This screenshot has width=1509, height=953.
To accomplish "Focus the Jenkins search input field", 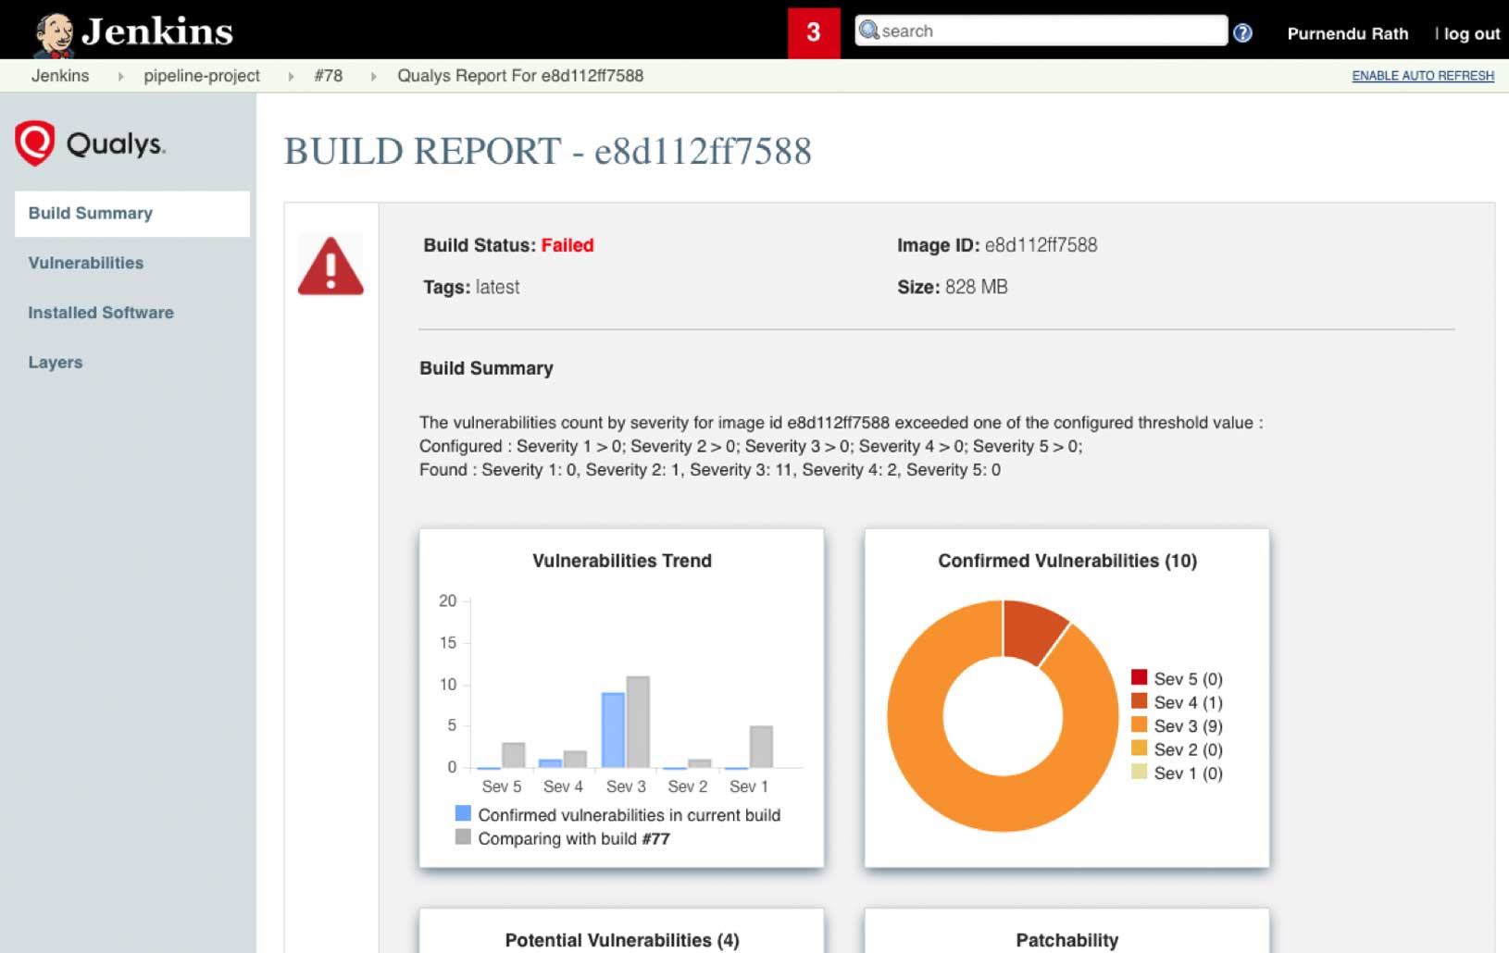I will [x=1051, y=31].
